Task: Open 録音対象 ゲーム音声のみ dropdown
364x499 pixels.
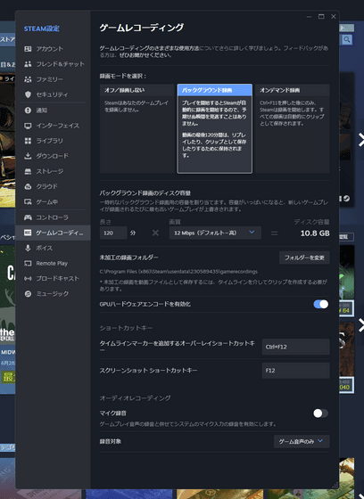Action: (302, 441)
